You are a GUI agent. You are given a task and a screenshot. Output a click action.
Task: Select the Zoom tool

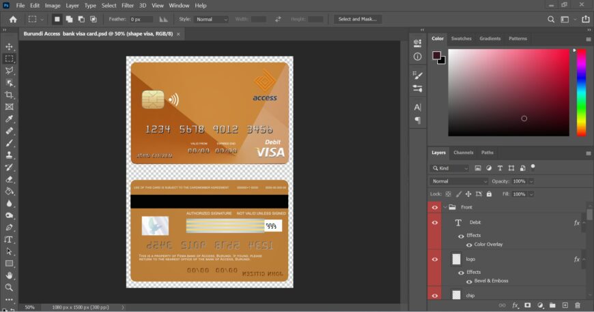[x=9, y=287]
